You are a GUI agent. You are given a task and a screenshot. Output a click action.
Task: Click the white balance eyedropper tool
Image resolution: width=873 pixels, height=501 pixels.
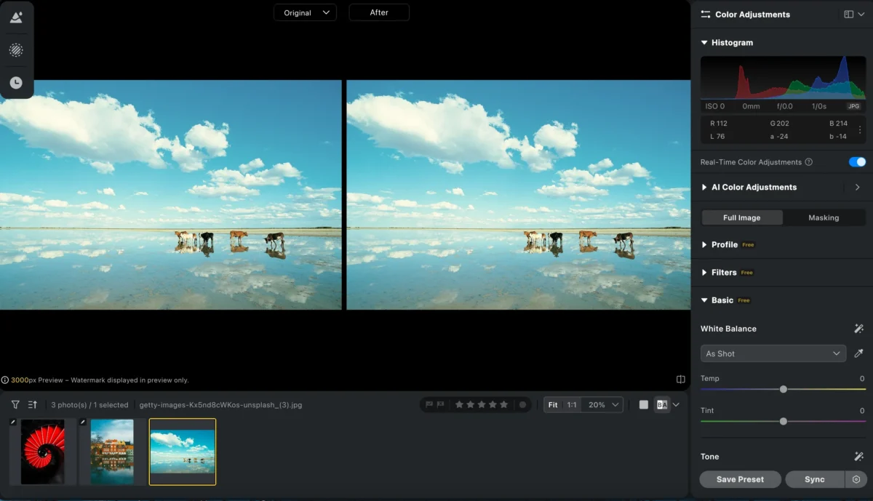click(x=858, y=353)
